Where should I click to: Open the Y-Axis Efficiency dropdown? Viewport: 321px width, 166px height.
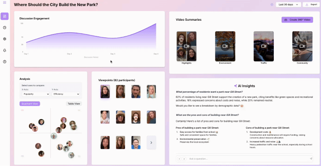(66, 94)
